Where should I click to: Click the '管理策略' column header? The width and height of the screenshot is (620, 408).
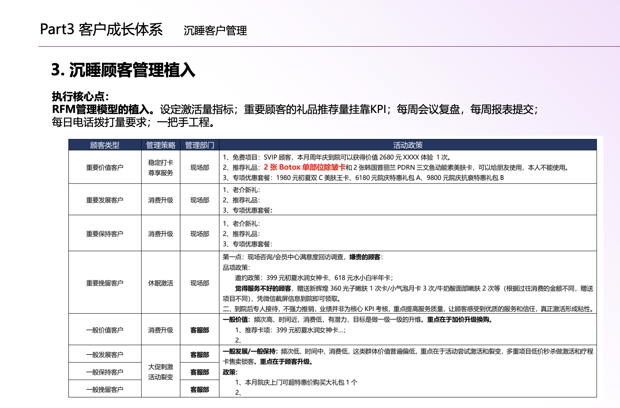[161, 145]
